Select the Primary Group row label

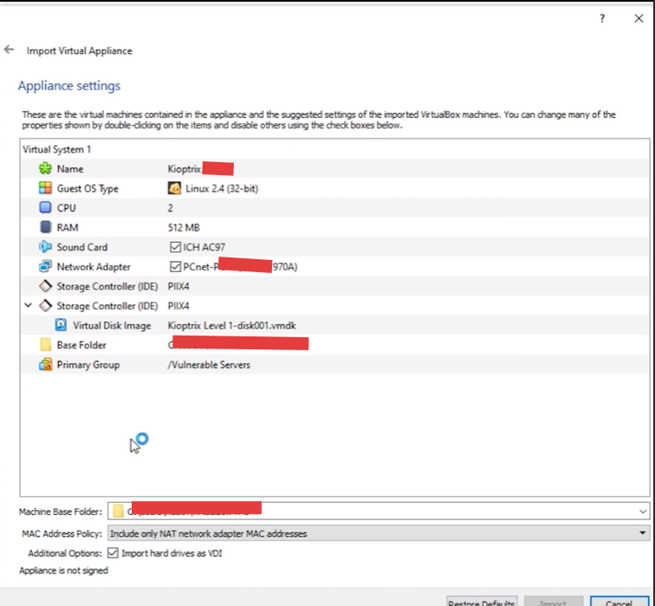[x=88, y=364]
